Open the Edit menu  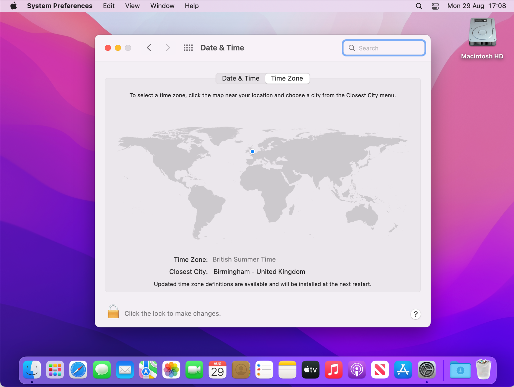pos(109,6)
